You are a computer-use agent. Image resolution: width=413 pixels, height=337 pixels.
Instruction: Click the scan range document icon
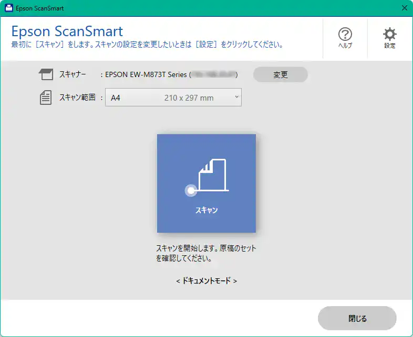tap(46, 97)
